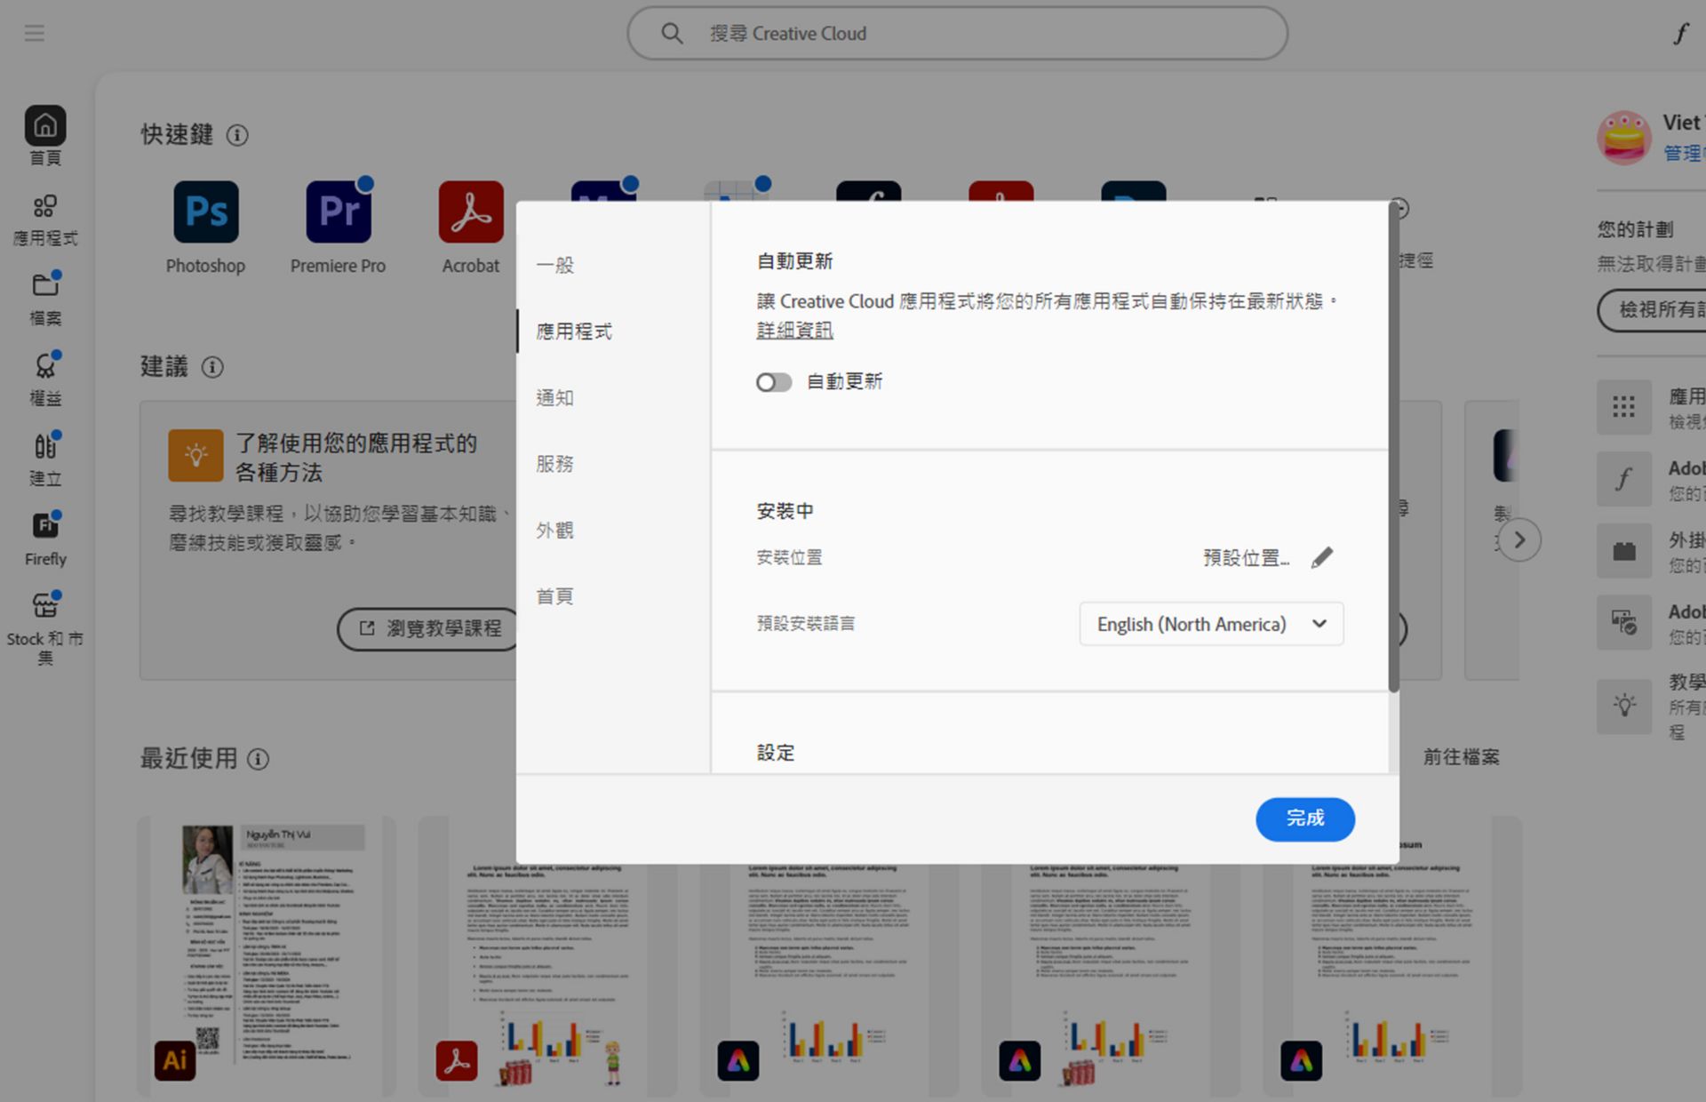The width and height of the screenshot is (1706, 1102).
Task: Launch the Premiere Pro shortcut
Action: pos(338,212)
